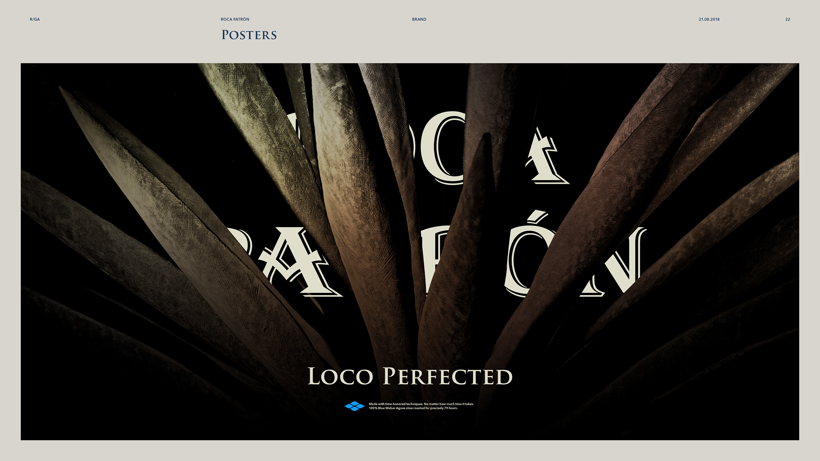Screen dimensions: 820x461
Task: Click the word Loco in tagline
Action: (x=340, y=376)
